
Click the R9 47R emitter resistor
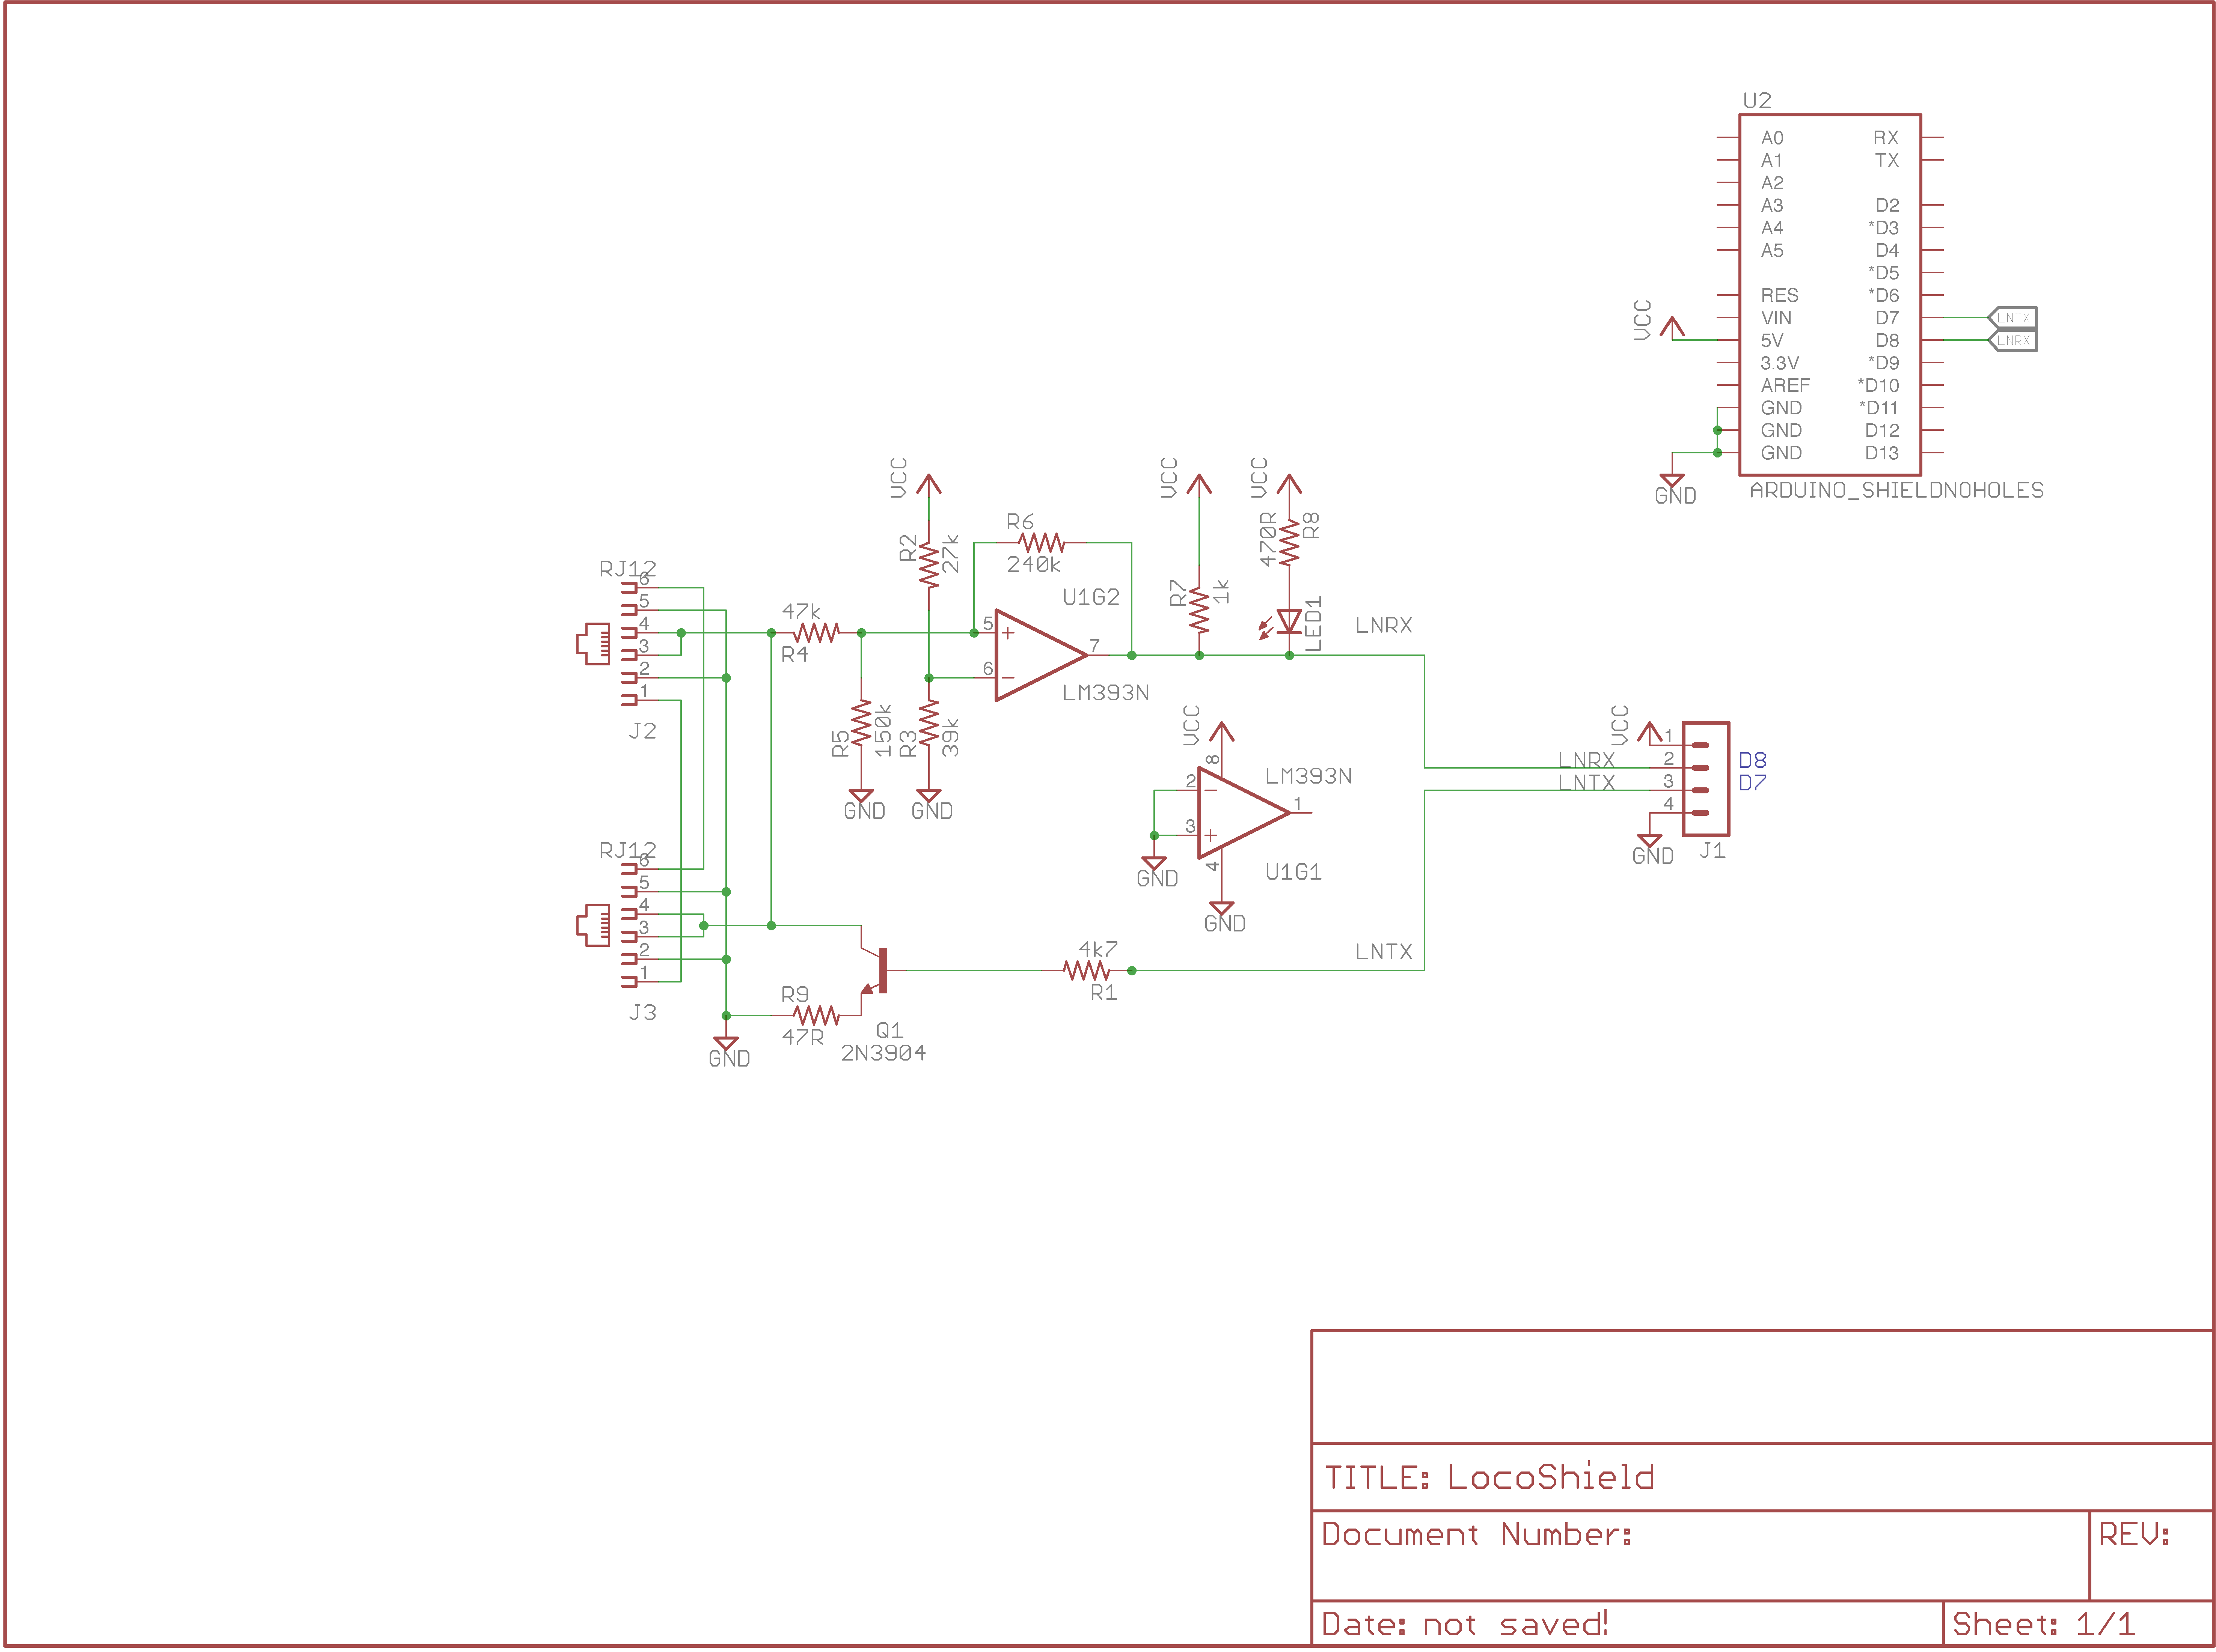coord(816,1015)
